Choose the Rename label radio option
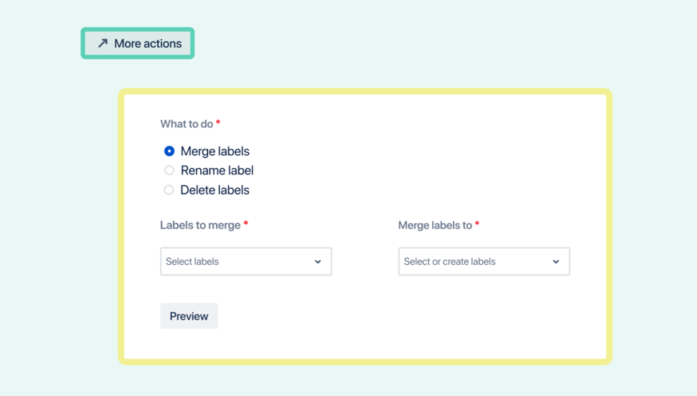 coord(169,170)
